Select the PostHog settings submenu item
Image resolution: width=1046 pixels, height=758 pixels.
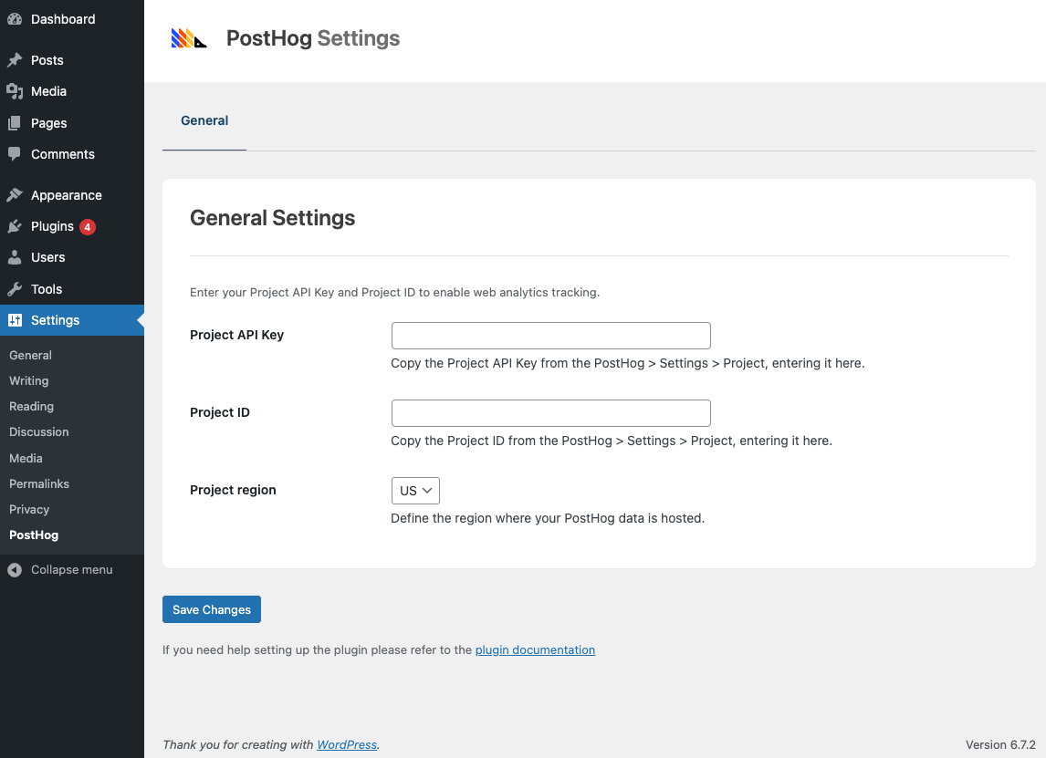coord(34,535)
